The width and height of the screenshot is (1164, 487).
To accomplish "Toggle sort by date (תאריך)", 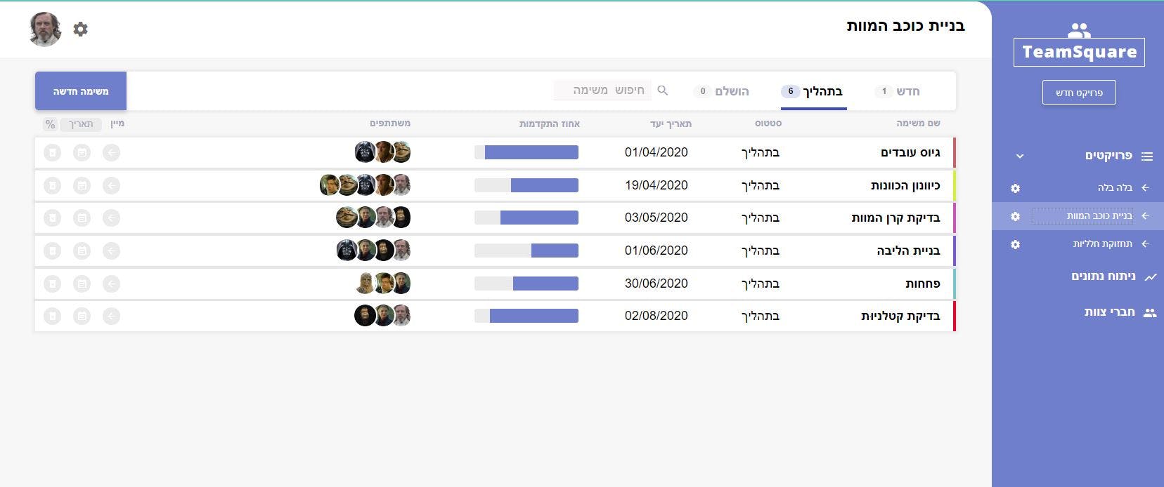I will tap(81, 124).
